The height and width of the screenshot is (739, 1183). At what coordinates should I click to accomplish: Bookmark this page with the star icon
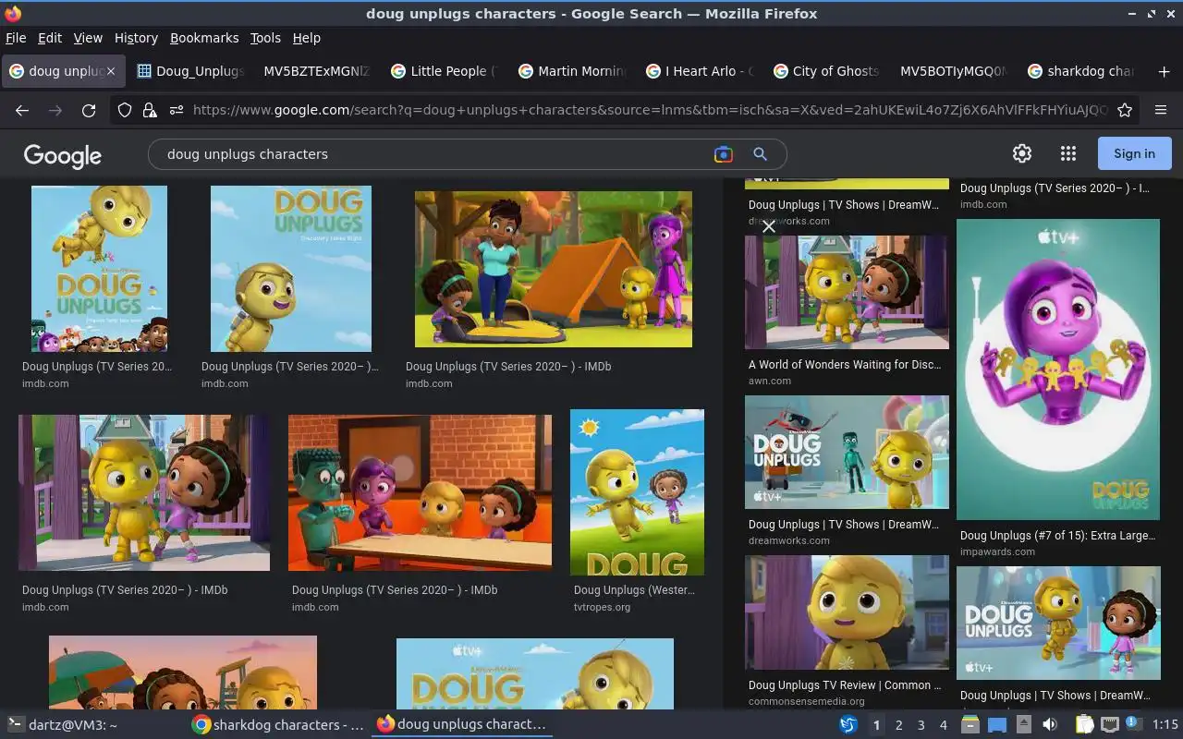point(1125,110)
